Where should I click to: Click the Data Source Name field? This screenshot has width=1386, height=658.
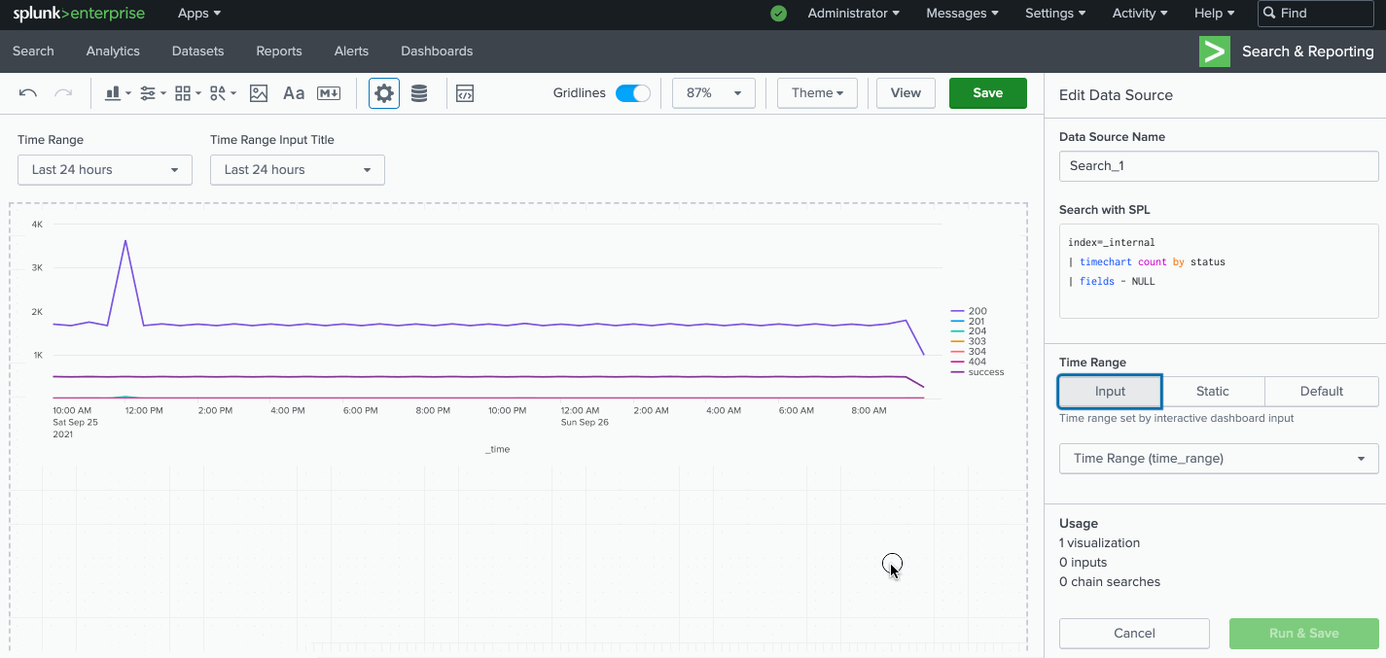1218,166
